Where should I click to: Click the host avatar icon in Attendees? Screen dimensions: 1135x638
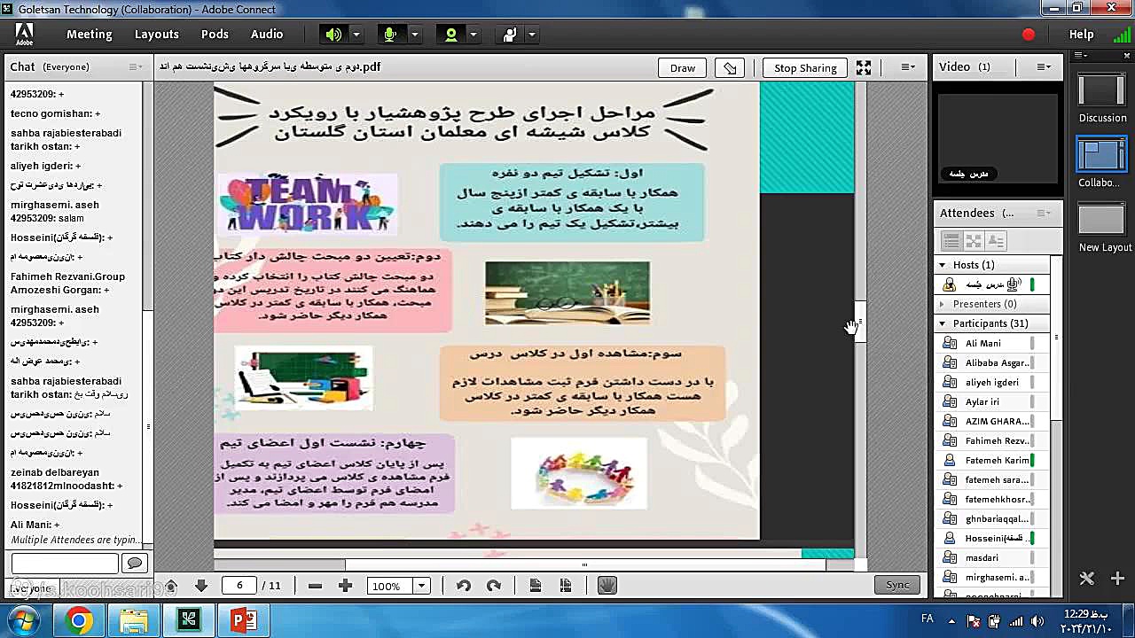pyautogui.click(x=950, y=284)
